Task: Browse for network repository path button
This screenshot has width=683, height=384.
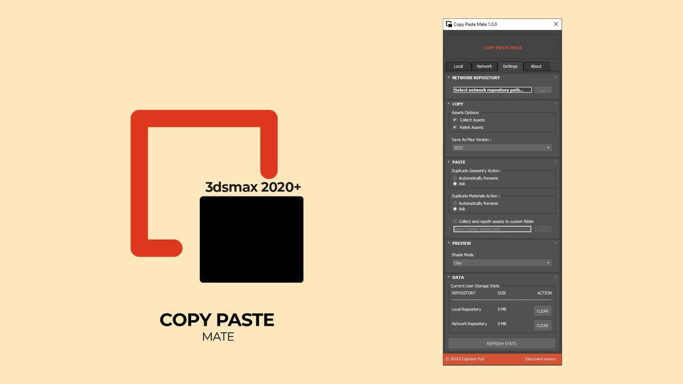Action: pyautogui.click(x=543, y=90)
